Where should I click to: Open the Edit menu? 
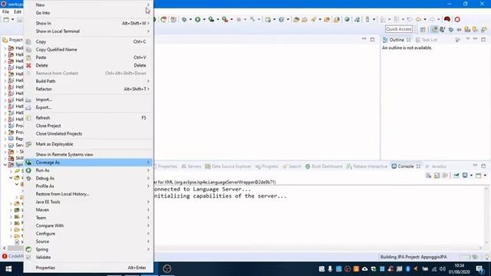coord(18,11)
